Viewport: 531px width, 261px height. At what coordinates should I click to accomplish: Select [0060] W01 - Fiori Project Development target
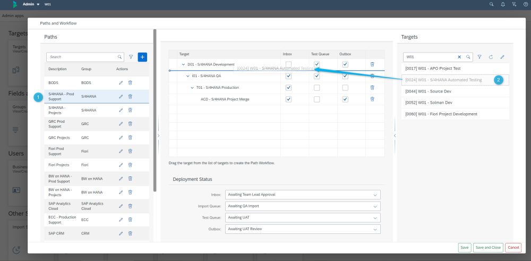(455, 114)
